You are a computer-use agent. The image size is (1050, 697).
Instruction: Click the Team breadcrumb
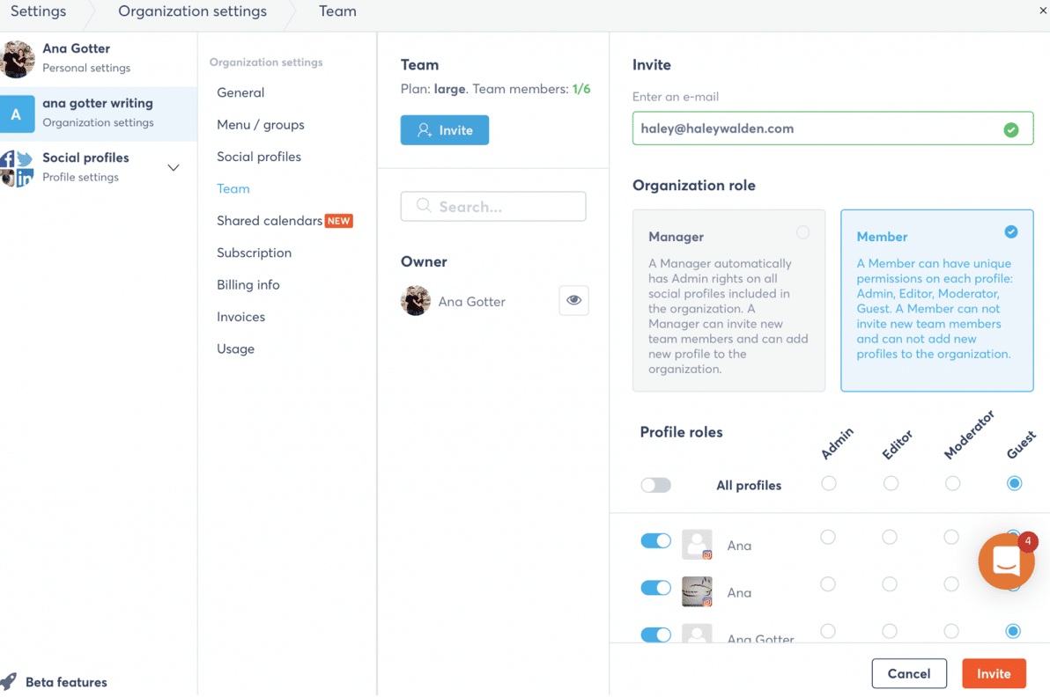(337, 11)
